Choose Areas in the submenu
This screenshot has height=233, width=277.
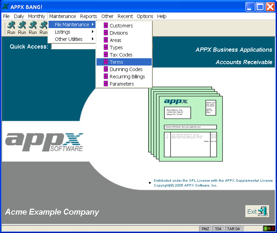[x=124, y=40]
